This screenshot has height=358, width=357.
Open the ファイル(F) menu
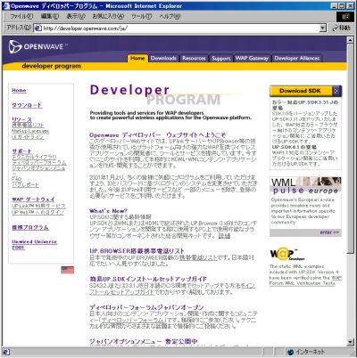[21, 16]
